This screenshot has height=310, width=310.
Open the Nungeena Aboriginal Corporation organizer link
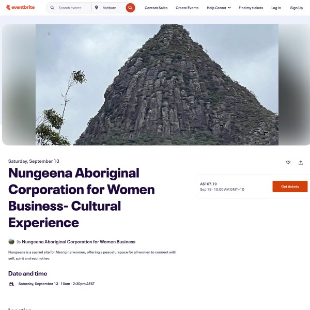(x=79, y=242)
